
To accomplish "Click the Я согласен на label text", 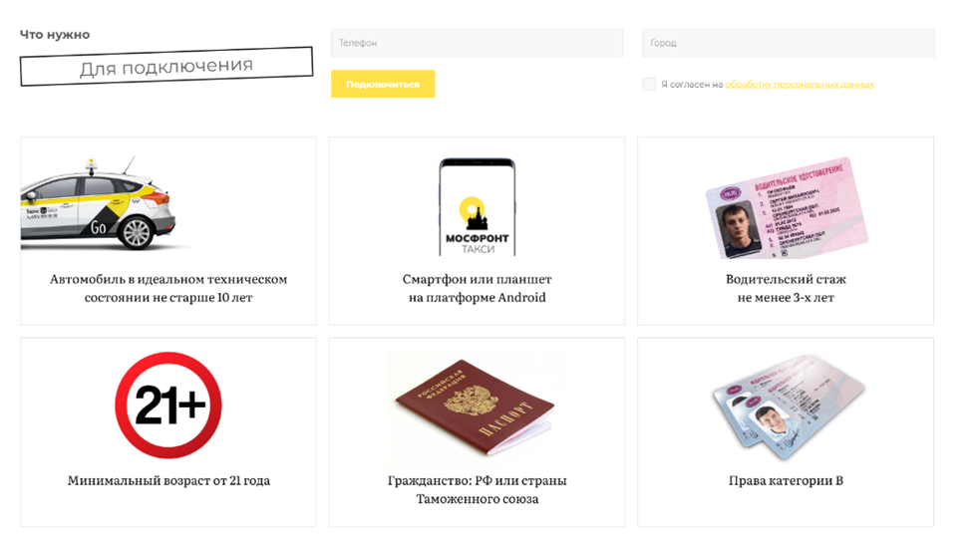I will tap(692, 84).
